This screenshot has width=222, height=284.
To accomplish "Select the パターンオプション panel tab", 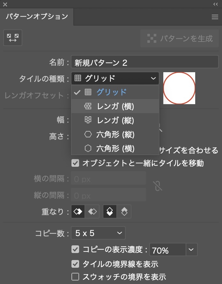I will [x=37, y=17].
